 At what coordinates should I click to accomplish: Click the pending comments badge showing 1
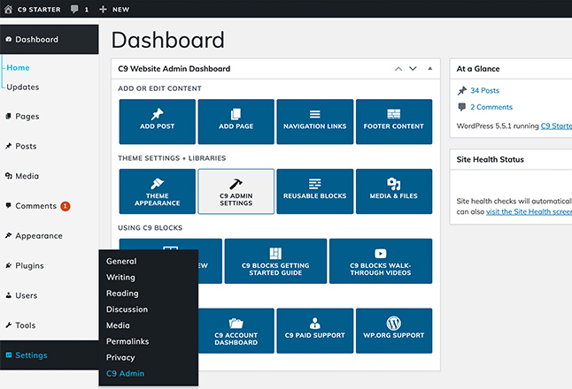coord(66,206)
